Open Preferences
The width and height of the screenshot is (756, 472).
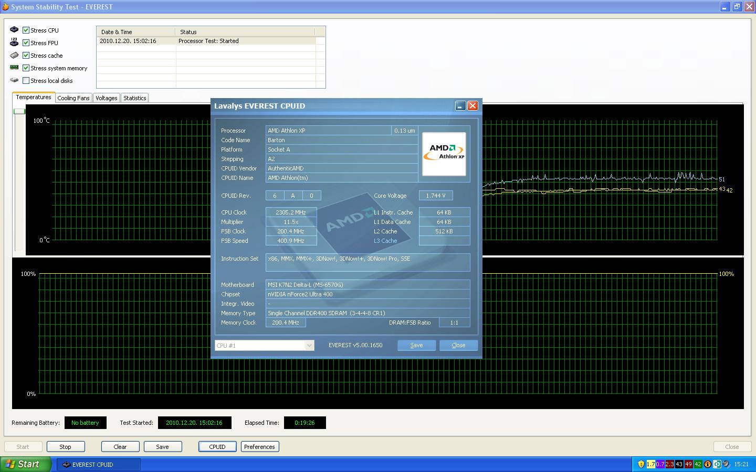259,447
